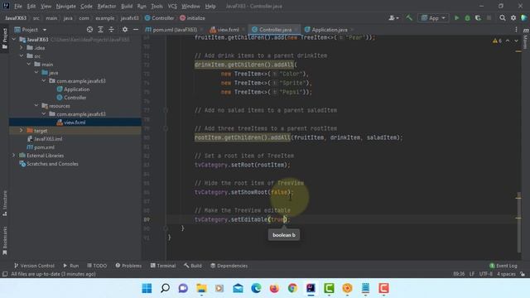Expand the .idea folder
Screen dimensions: 530x298
point(22,48)
